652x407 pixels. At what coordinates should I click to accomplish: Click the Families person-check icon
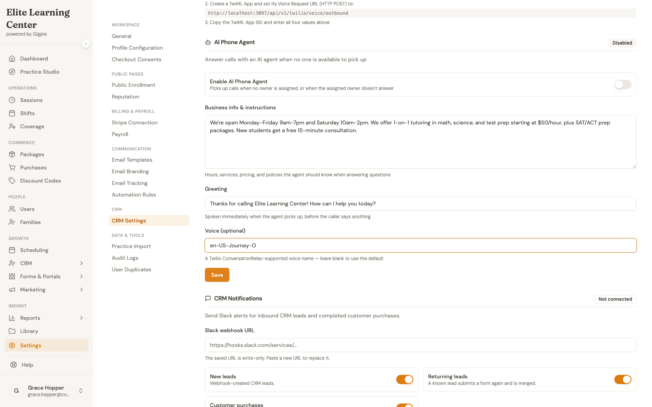click(12, 222)
